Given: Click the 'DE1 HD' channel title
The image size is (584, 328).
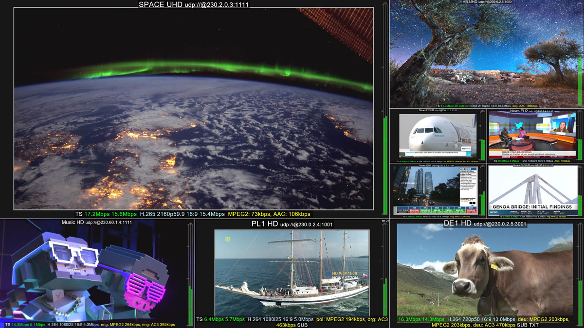Looking at the screenshot, I should point(457,224).
